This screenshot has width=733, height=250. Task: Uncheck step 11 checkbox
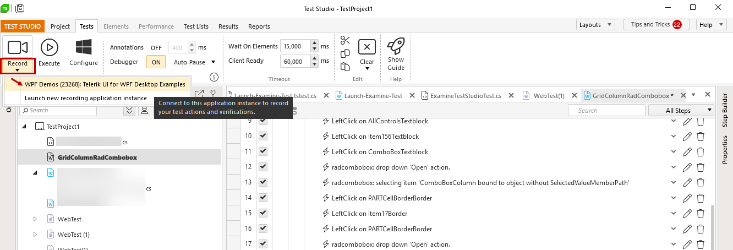point(262,151)
